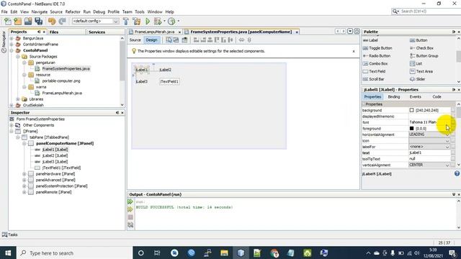Open the verticalAlignment CENTER dropdown

(x=429, y=165)
